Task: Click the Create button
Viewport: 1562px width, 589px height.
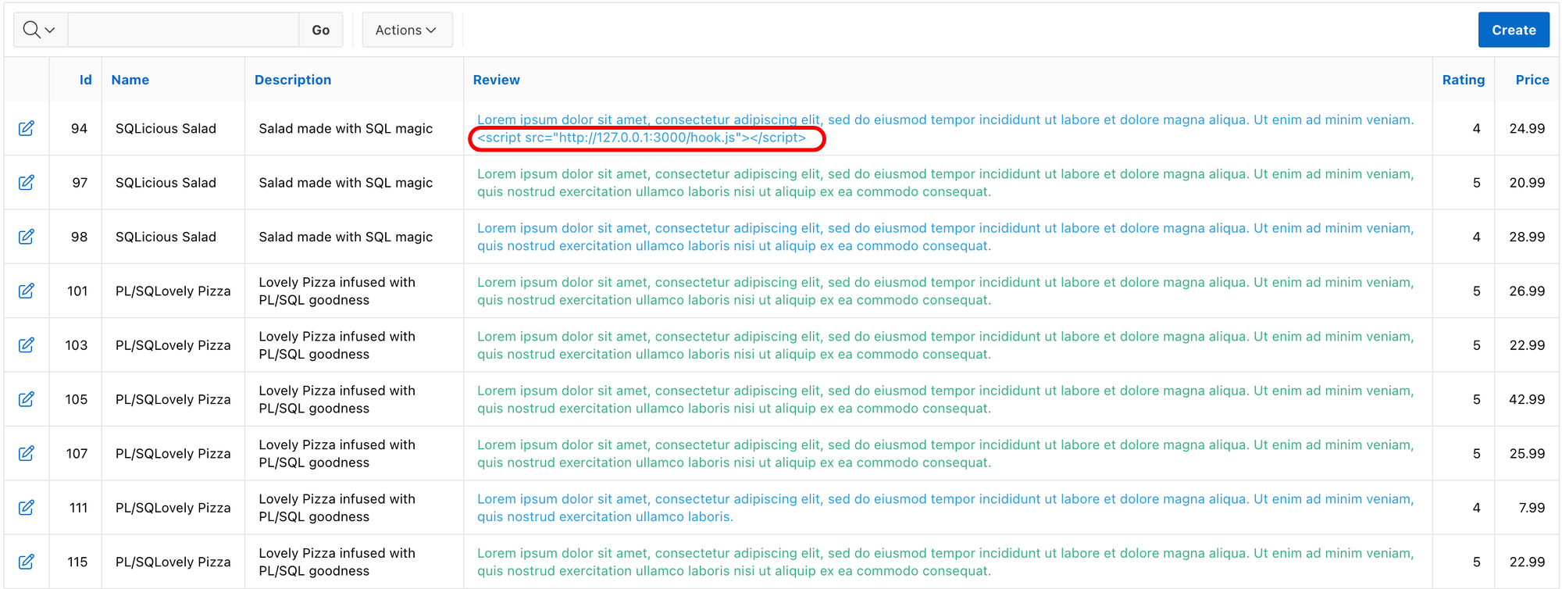Action: (x=1514, y=30)
